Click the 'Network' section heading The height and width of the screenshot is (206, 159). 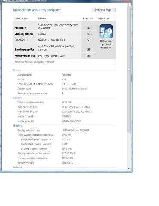coord(18,167)
